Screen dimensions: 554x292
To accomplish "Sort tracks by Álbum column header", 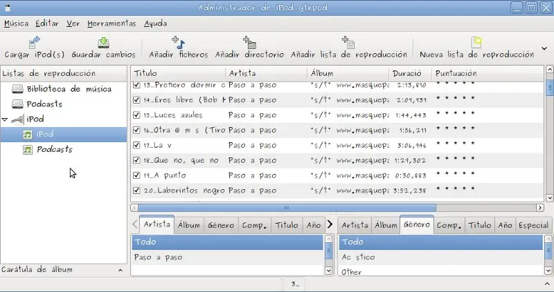I will (x=348, y=73).
